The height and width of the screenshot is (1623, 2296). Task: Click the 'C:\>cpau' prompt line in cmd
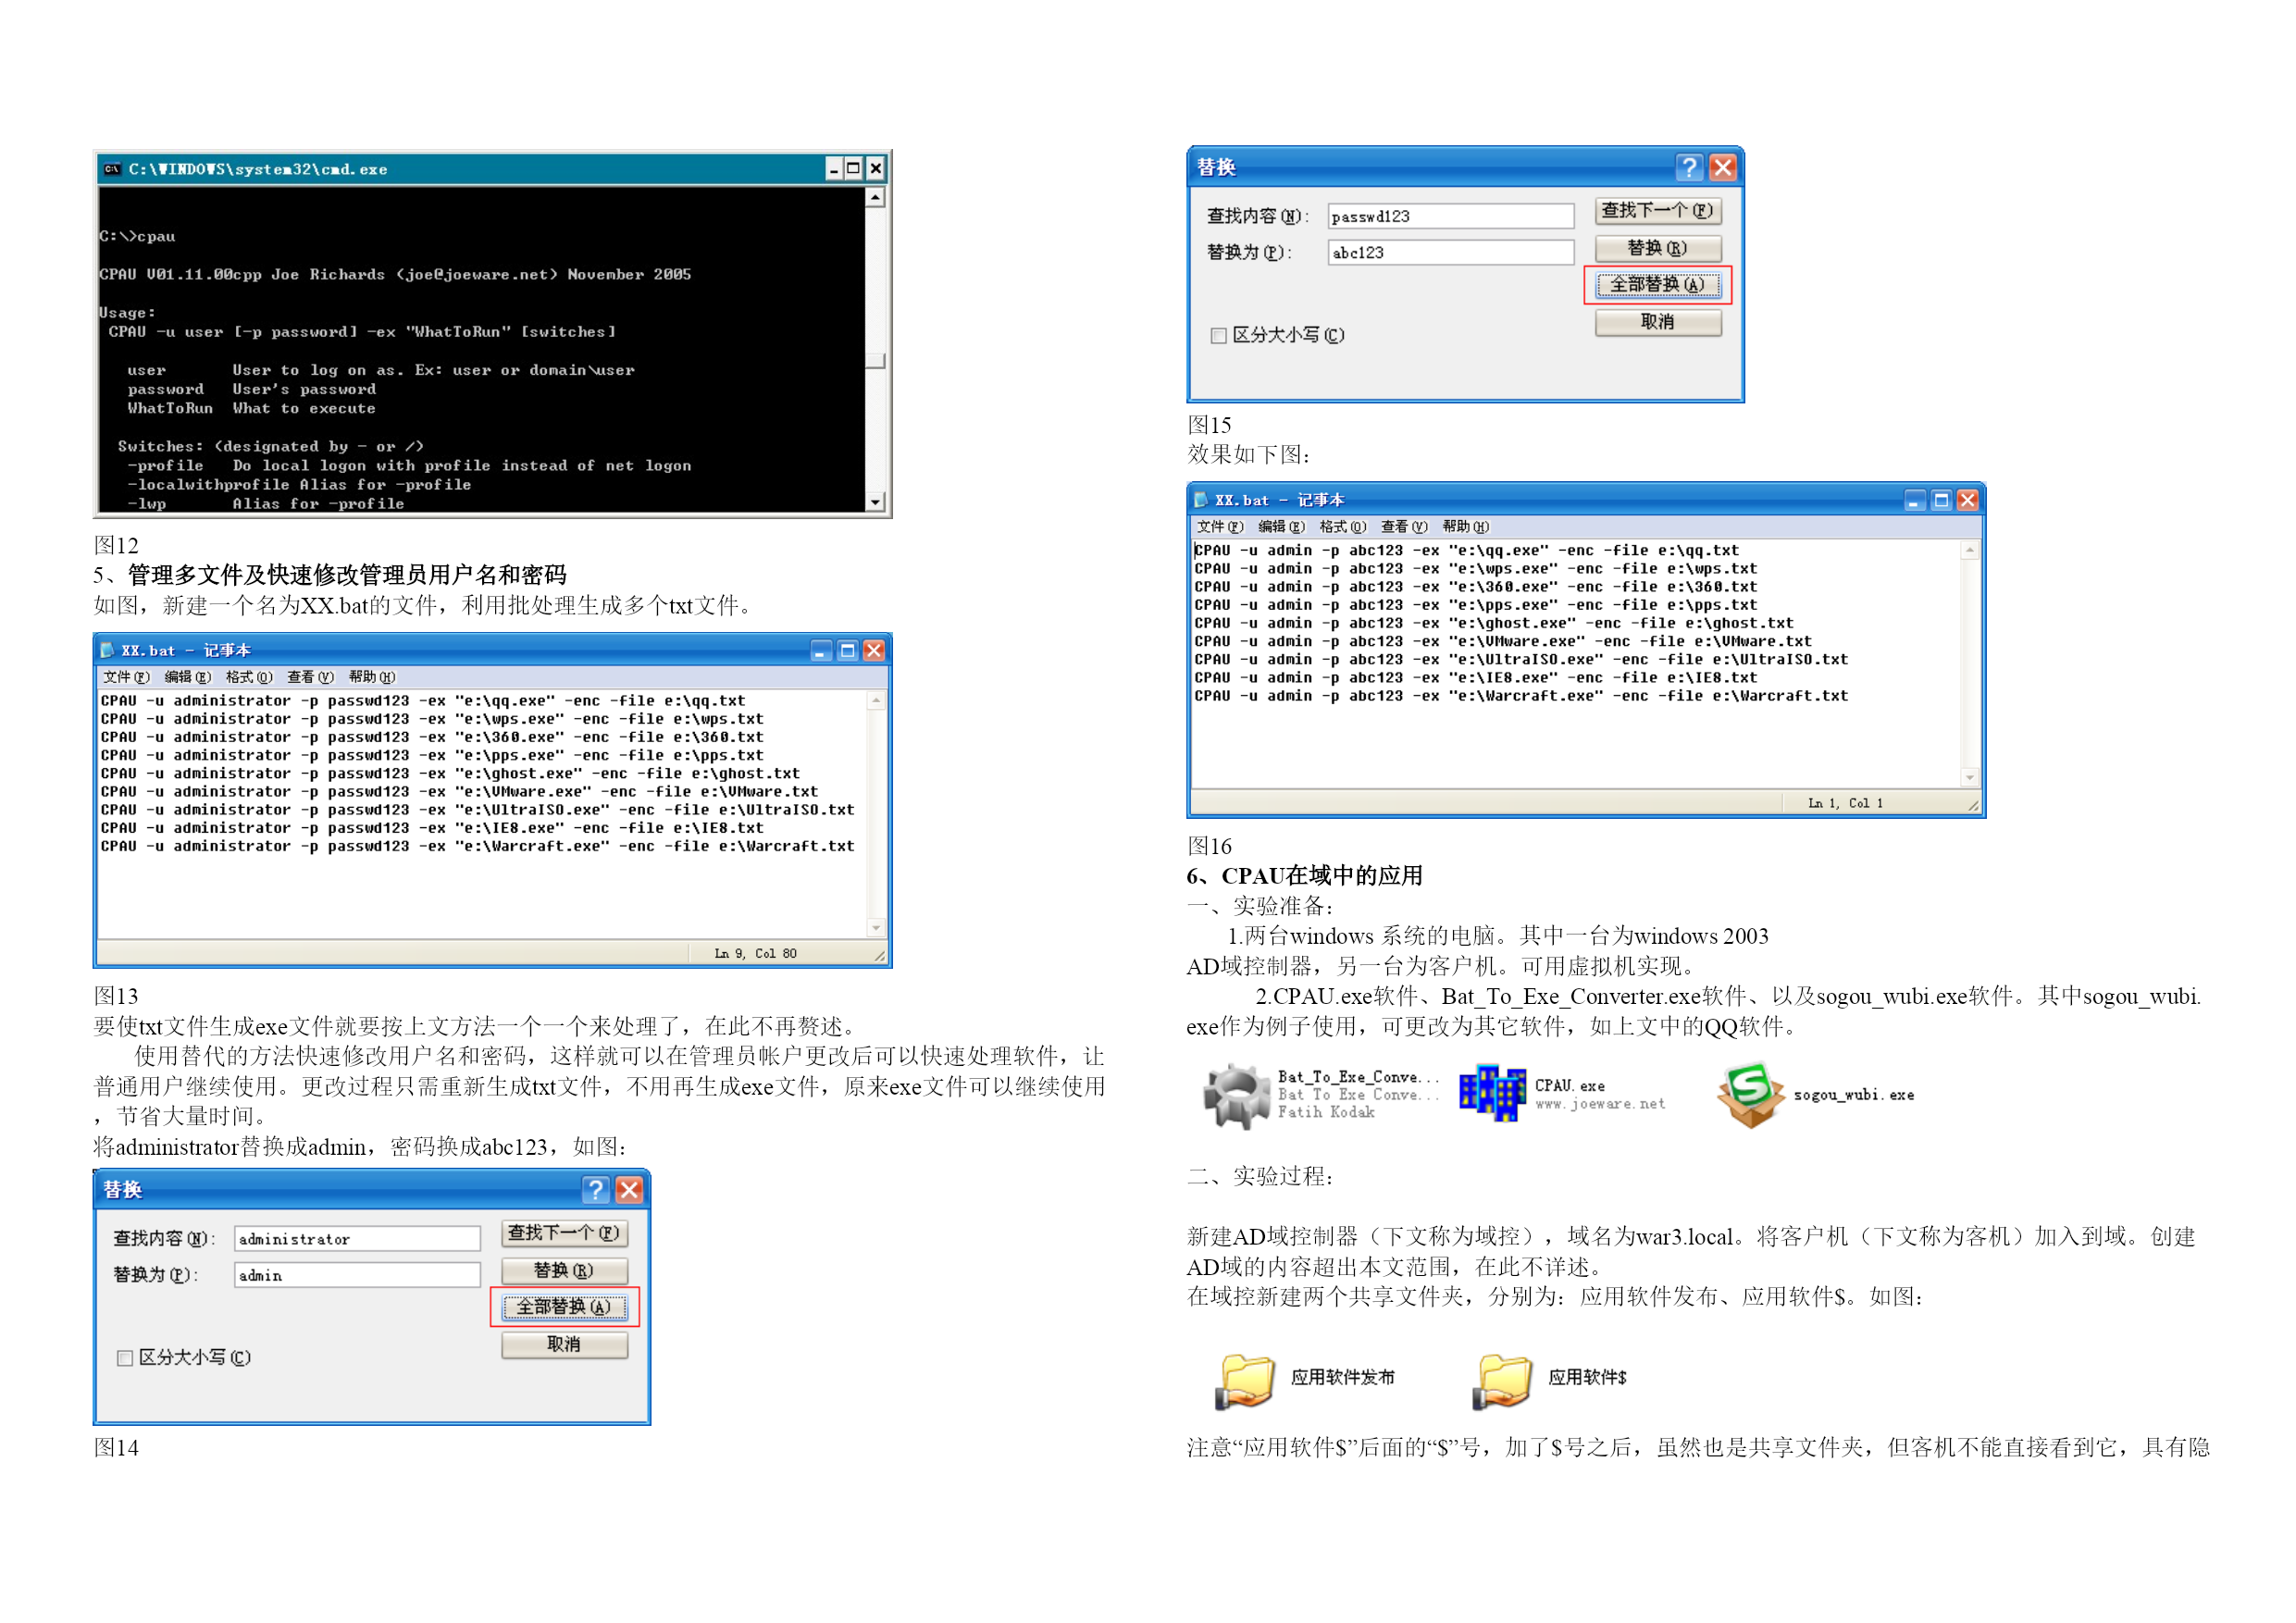[137, 237]
